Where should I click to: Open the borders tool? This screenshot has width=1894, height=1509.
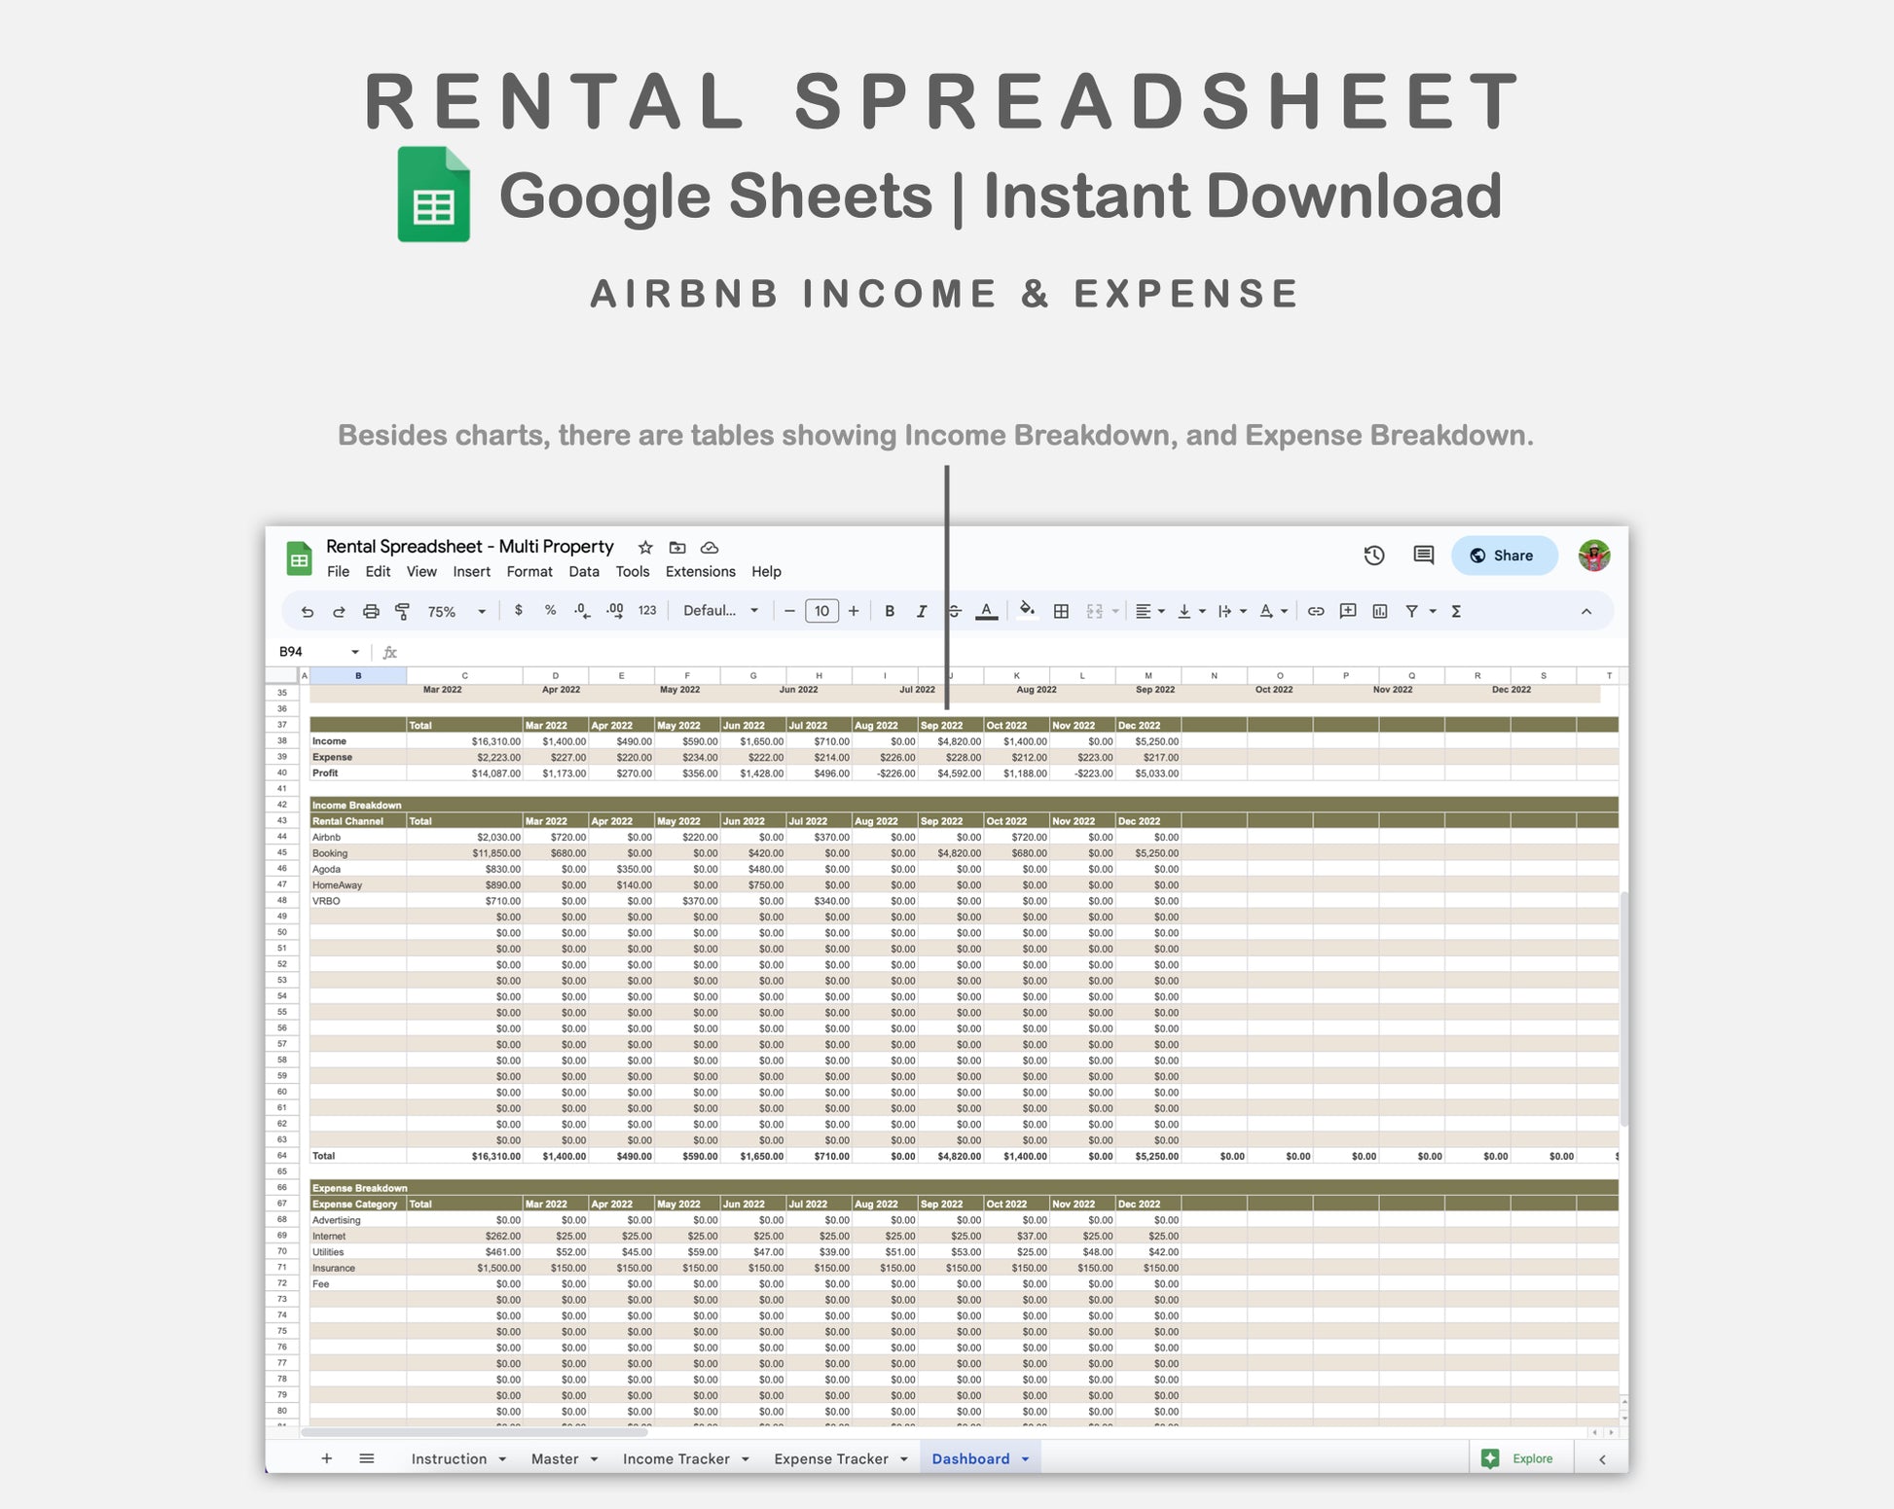point(1061,611)
